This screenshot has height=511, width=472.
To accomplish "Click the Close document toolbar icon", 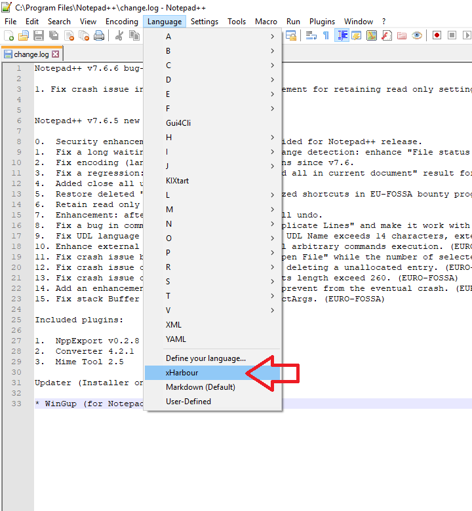I will [x=69, y=35].
